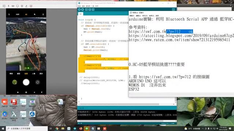Open LINE from the taskbar

tap(87, 128)
